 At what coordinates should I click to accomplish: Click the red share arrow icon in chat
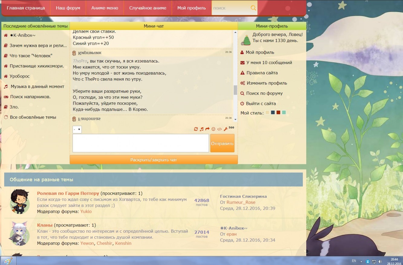click(x=207, y=129)
